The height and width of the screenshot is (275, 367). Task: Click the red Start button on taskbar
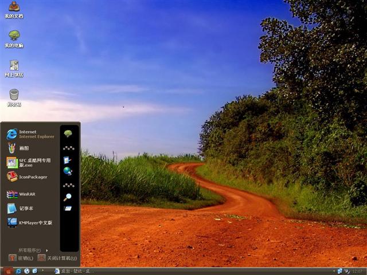point(8,271)
